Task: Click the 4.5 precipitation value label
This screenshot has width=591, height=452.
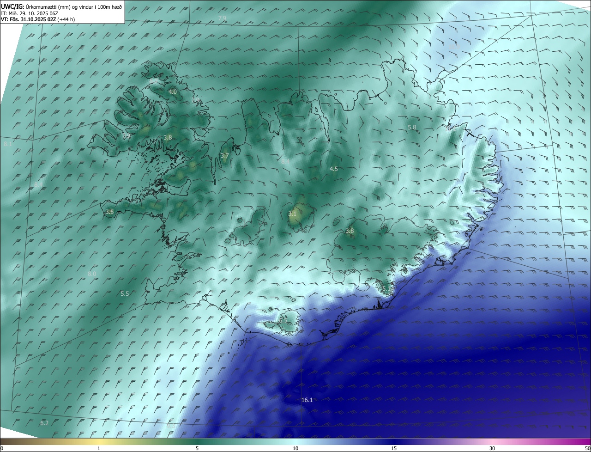Action: tap(333, 169)
